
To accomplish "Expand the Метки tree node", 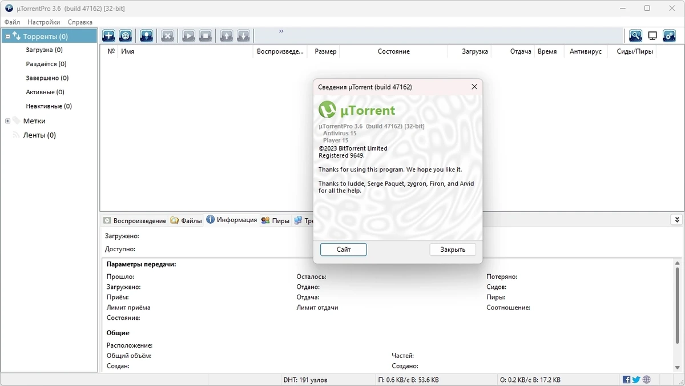I will click(x=8, y=121).
